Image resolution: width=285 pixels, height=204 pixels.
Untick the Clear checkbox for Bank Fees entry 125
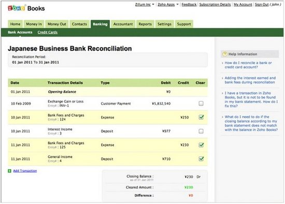click(x=201, y=145)
